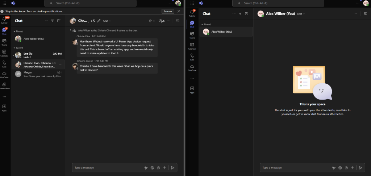Start new chat in left window

click(59, 21)
